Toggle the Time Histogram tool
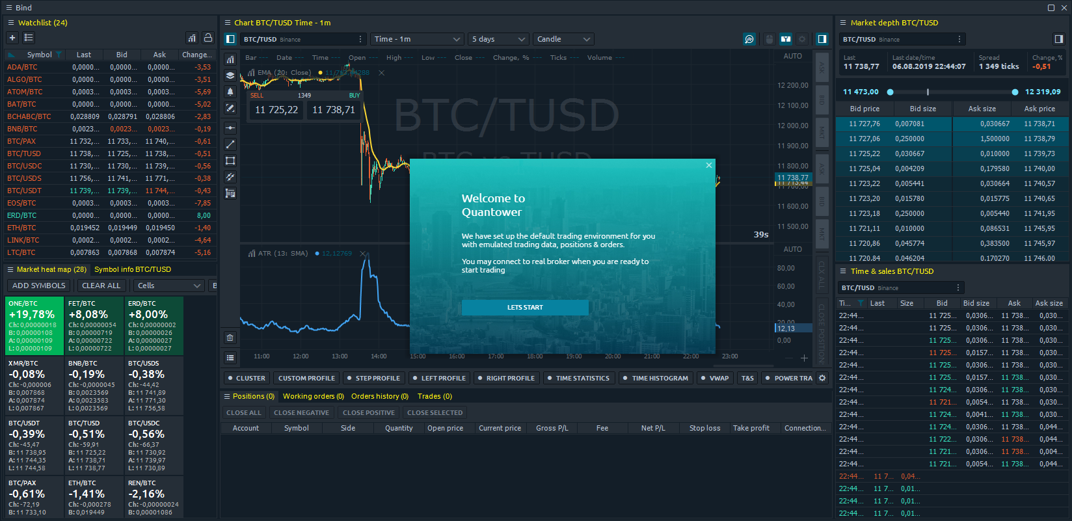This screenshot has width=1072, height=521. click(x=655, y=378)
